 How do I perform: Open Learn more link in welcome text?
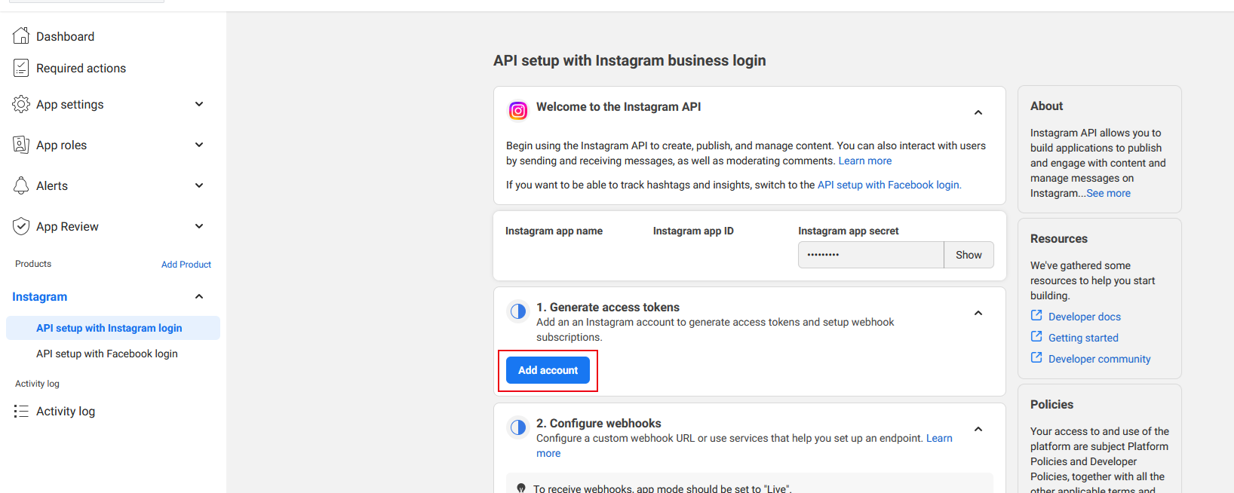[x=865, y=161]
